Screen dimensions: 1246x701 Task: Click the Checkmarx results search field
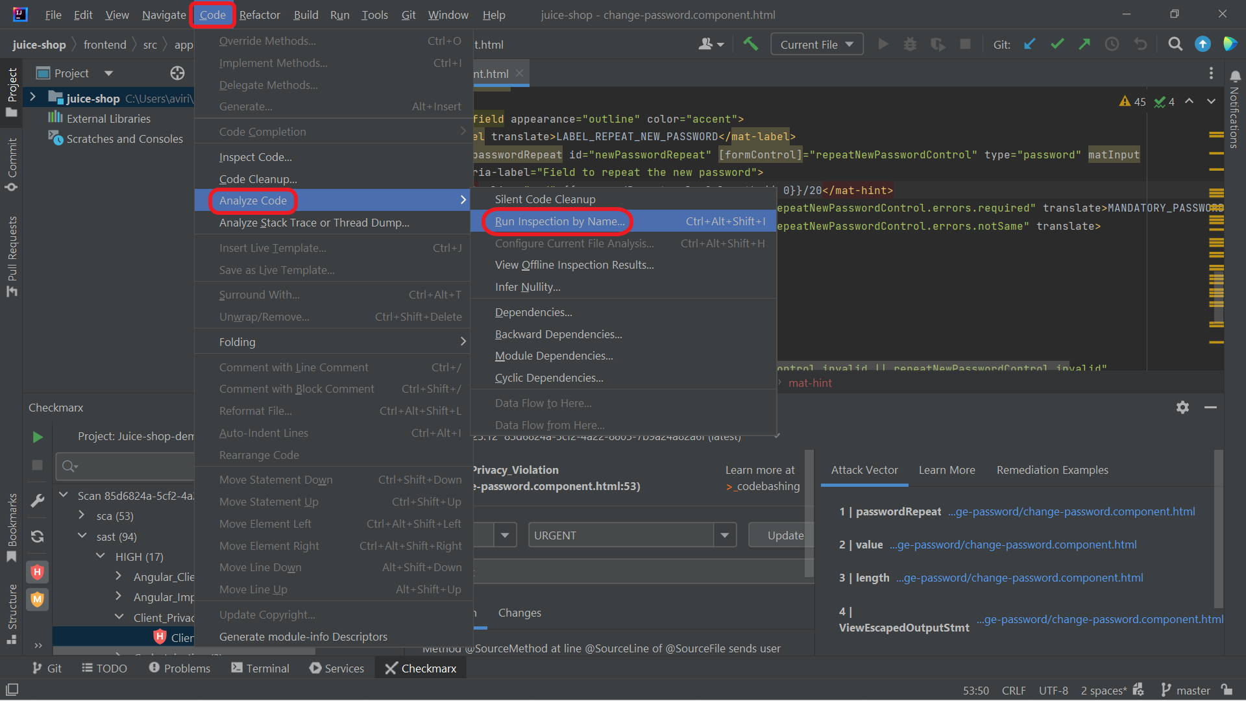pyautogui.click(x=126, y=466)
